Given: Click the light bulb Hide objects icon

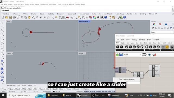Looking at the screenshot, I should click(x=83, y=17).
